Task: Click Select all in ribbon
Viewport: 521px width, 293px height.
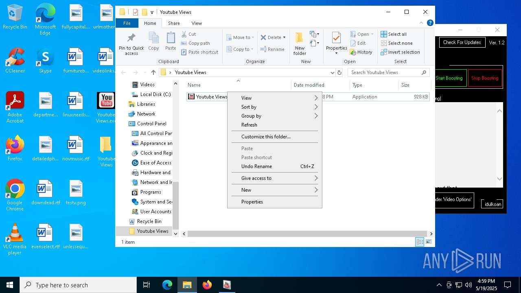Action: click(394, 34)
